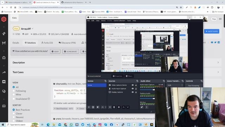This screenshot has width=225, height=127.
Task: Switch to the Forks (33) tab
Action: click(x=47, y=43)
